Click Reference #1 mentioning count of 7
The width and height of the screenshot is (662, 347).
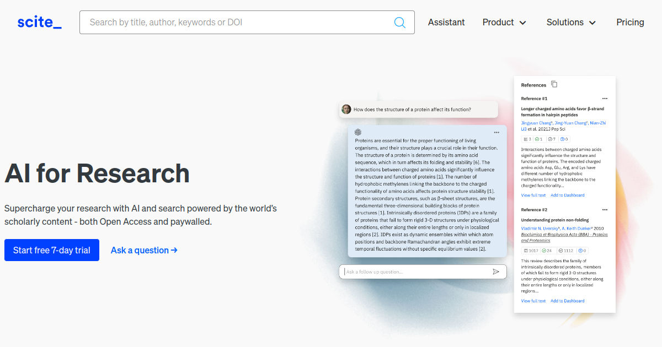tap(552, 139)
